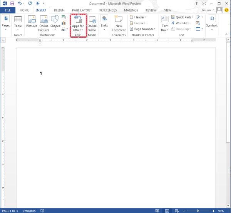Toggle Touch/Mouse mode icon
231x213 pixels.
click(x=38, y=3)
